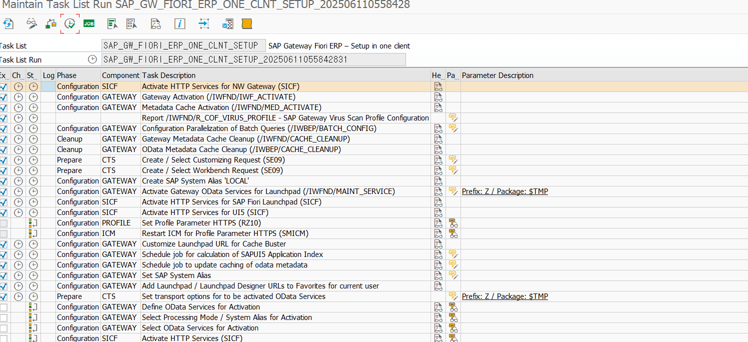Execute task list run (clock with checkmark)

pyautogui.click(x=70, y=23)
